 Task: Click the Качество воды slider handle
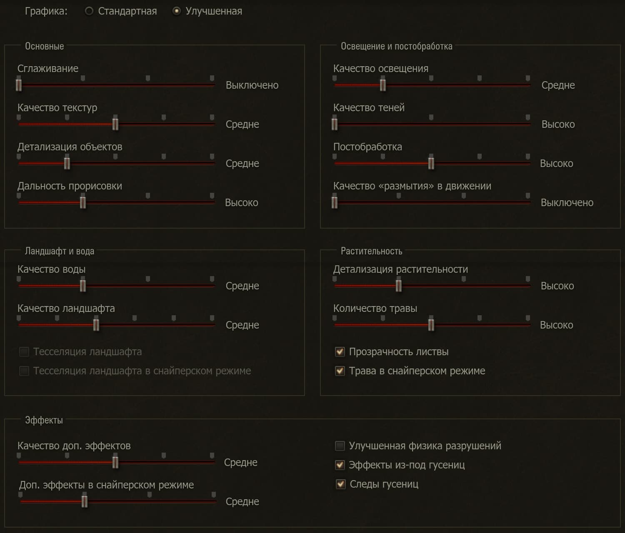pyautogui.click(x=83, y=286)
